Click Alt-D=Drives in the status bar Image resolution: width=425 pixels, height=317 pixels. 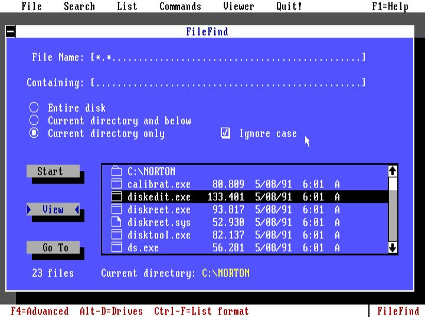(x=111, y=310)
